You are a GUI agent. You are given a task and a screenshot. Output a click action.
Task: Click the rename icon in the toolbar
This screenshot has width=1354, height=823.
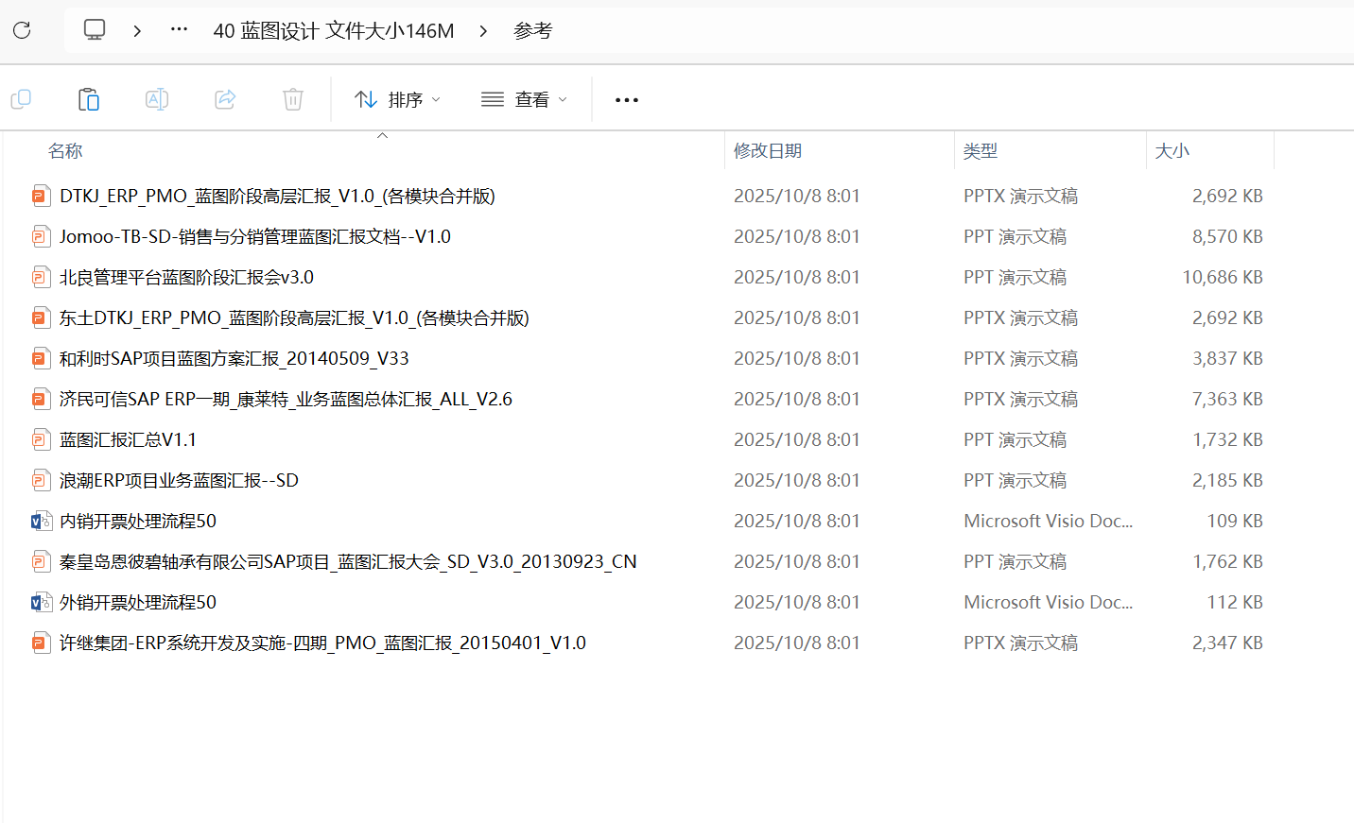[x=157, y=99]
